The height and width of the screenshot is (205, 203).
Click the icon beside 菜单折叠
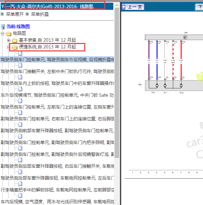click(x=27, y=14)
